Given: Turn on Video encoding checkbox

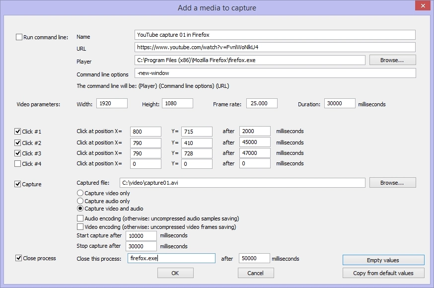Looking at the screenshot, I should pyautogui.click(x=80, y=227).
